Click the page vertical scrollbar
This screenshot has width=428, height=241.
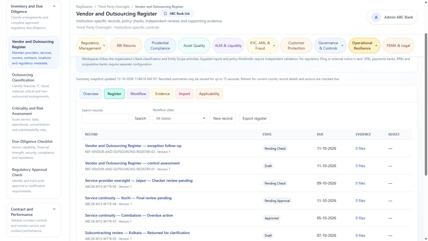(x=426, y=104)
